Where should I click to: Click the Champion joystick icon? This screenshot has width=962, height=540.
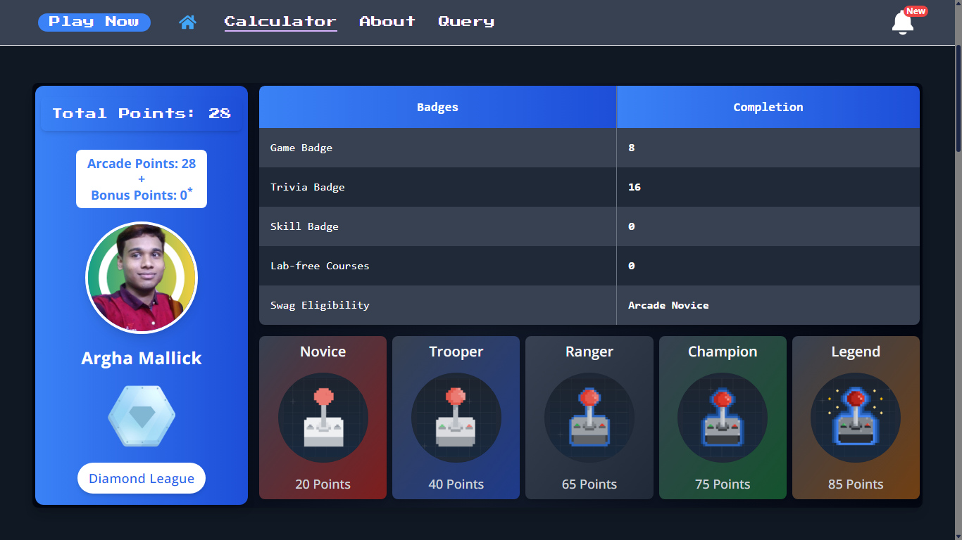click(x=722, y=417)
